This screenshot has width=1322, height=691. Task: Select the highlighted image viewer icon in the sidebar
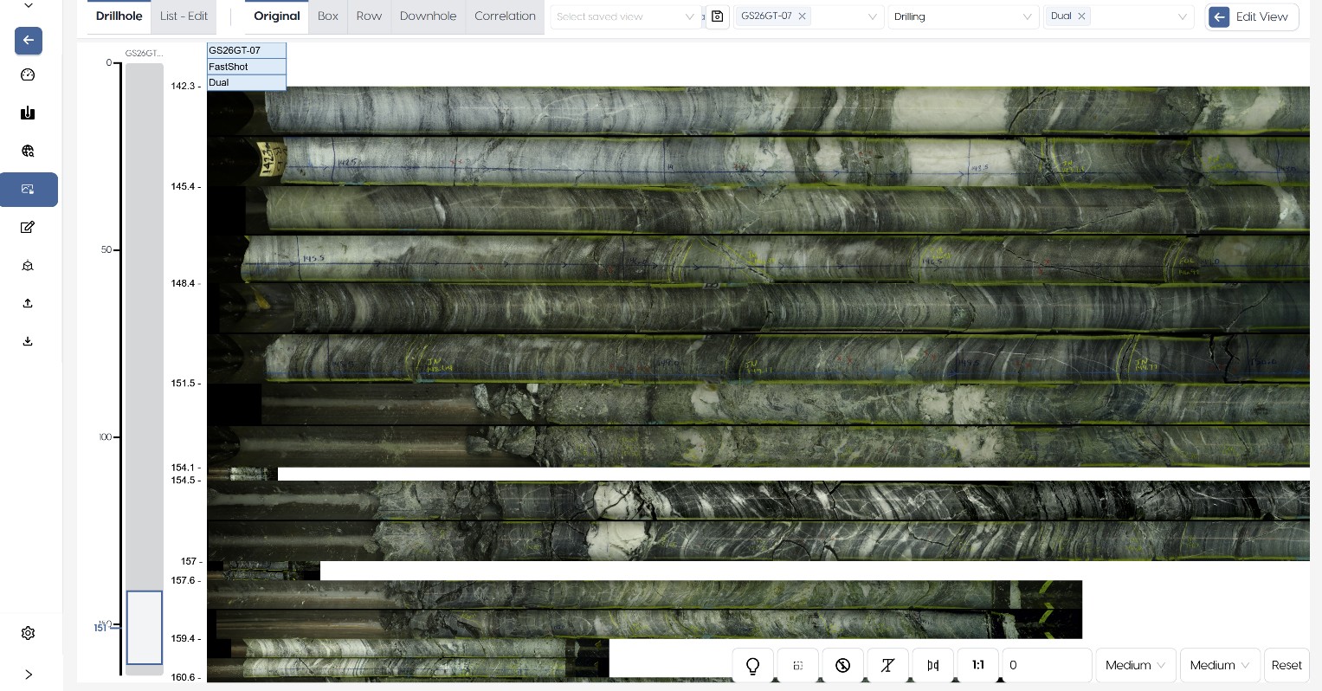(x=29, y=189)
